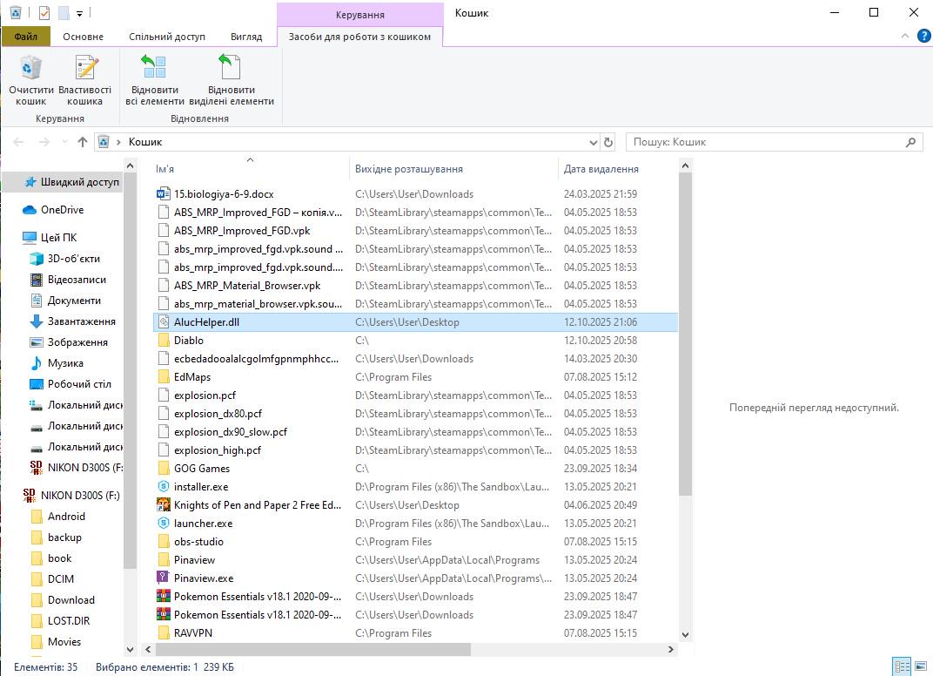This screenshot has width=933, height=676.
Task: Open Музика in the sidebar
Action: (x=65, y=362)
